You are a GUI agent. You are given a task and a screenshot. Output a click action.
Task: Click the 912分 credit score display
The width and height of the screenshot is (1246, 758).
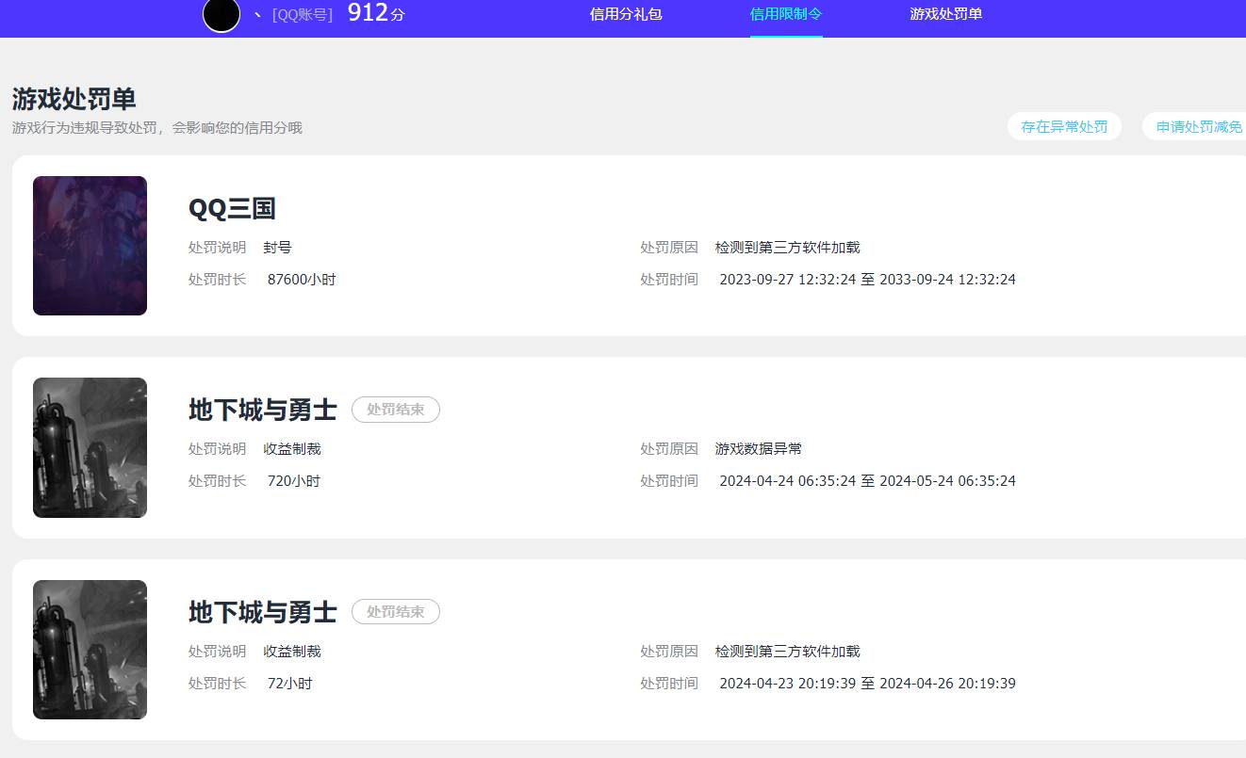click(x=373, y=13)
